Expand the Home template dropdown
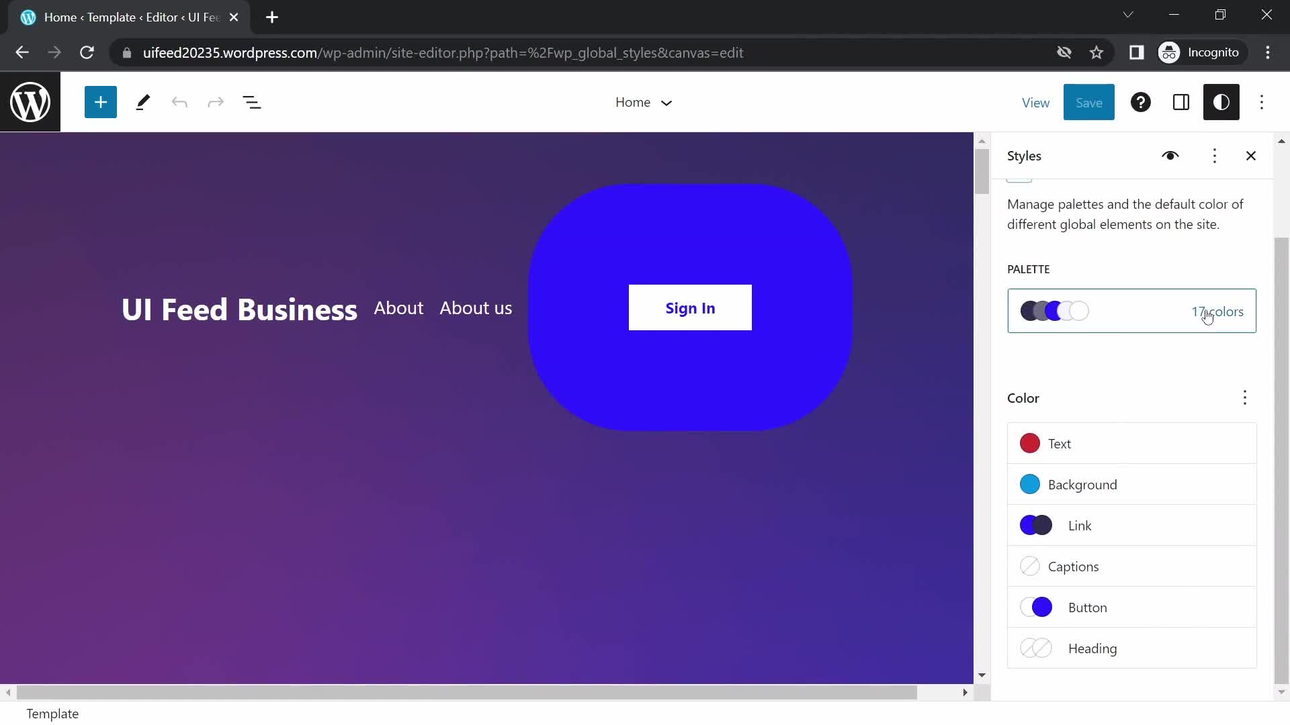The height and width of the screenshot is (725, 1290). coord(666,102)
